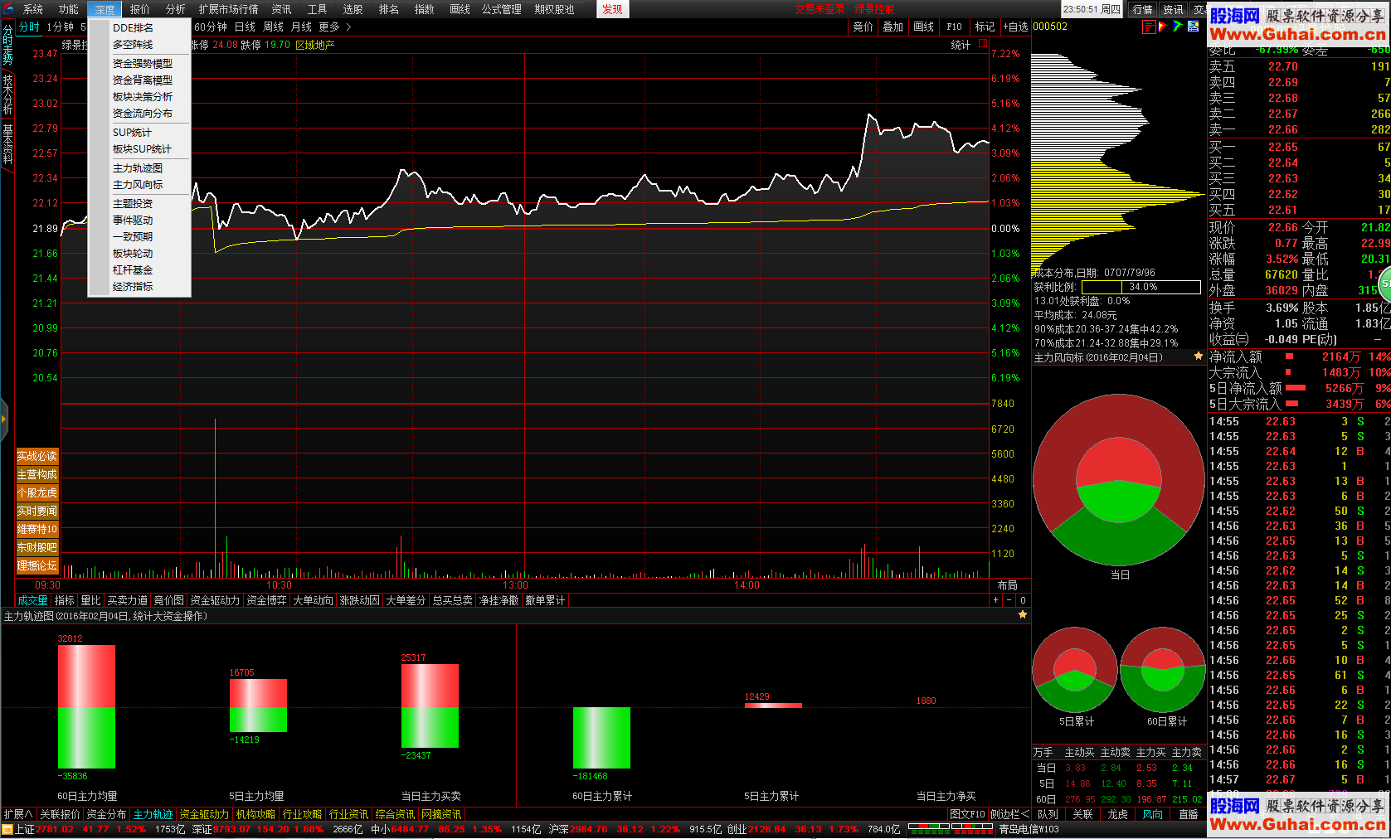Select the 大单动向 indicator tab
The width and height of the screenshot is (1391, 839).
click(x=314, y=600)
